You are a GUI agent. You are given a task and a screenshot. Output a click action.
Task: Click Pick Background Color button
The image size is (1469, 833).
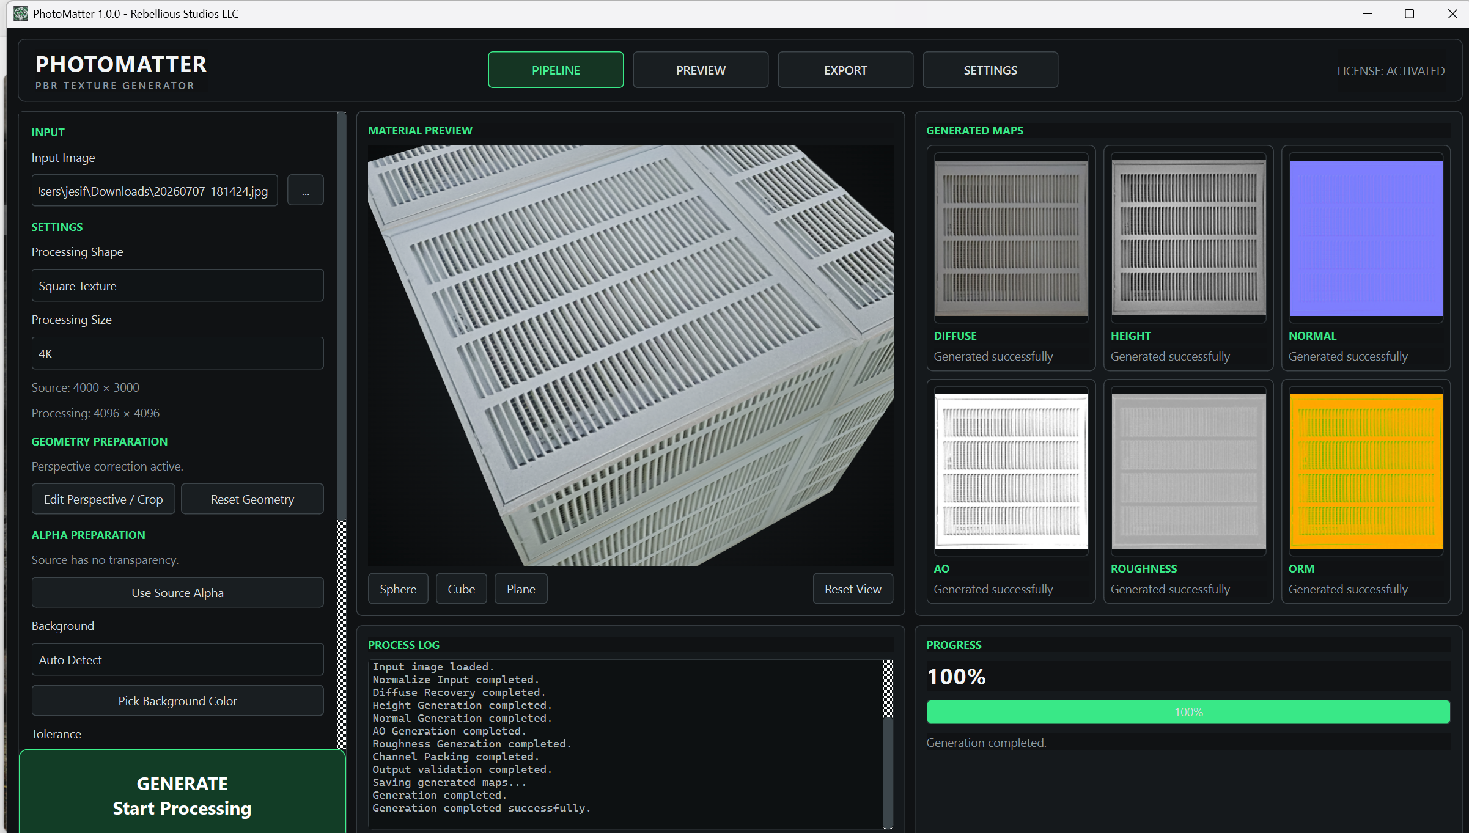[177, 701]
